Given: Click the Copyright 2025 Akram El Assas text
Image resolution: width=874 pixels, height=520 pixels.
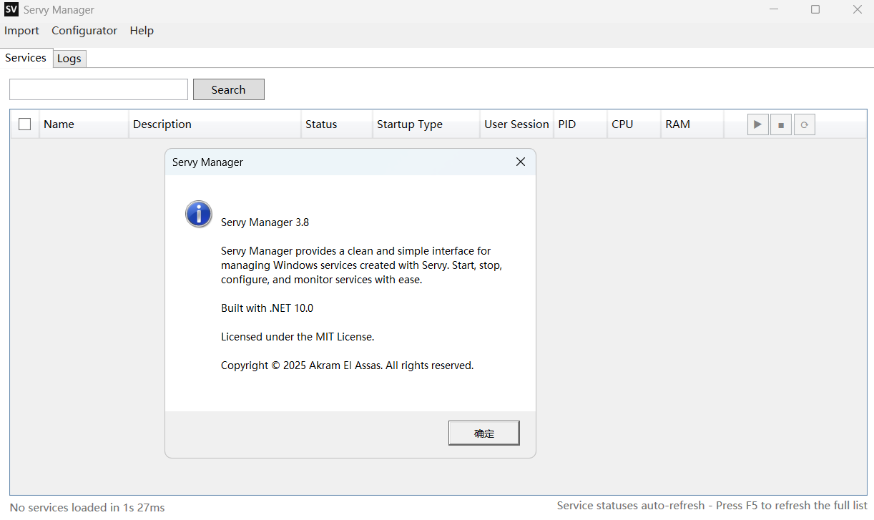Looking at the screenshot, I should tap(348, 366).
